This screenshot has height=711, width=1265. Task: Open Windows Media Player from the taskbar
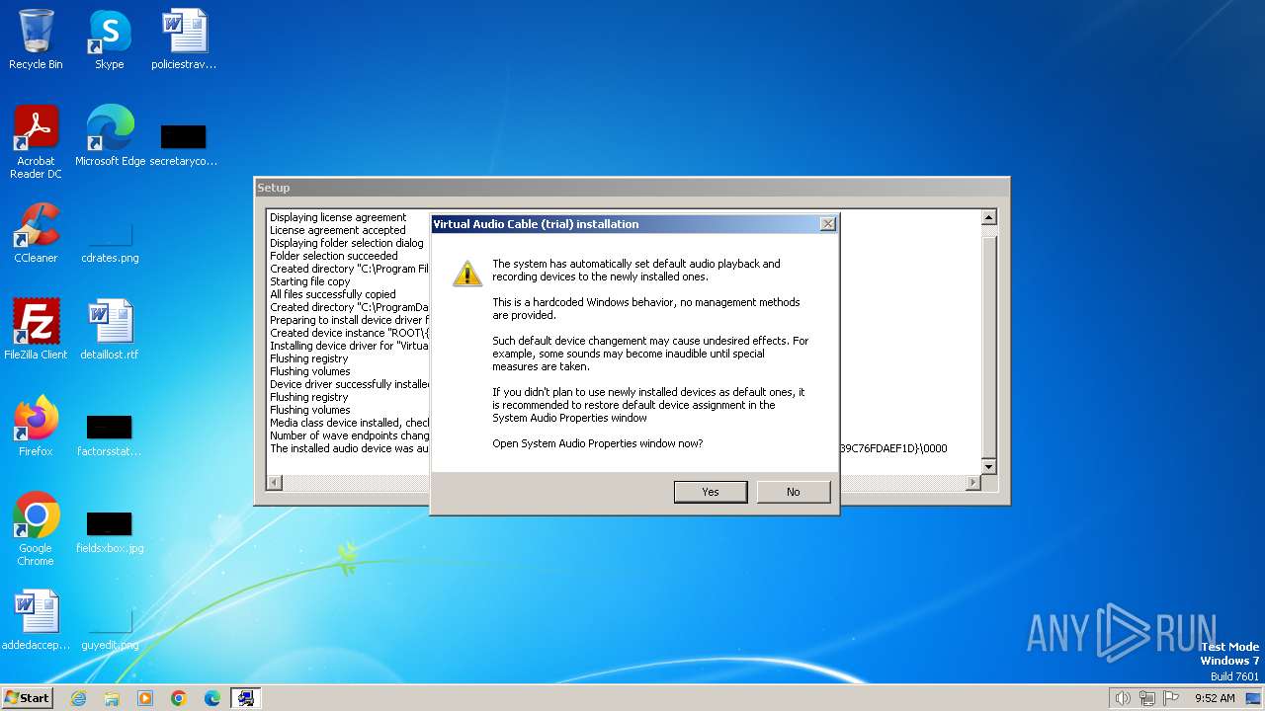click(145, 698)
